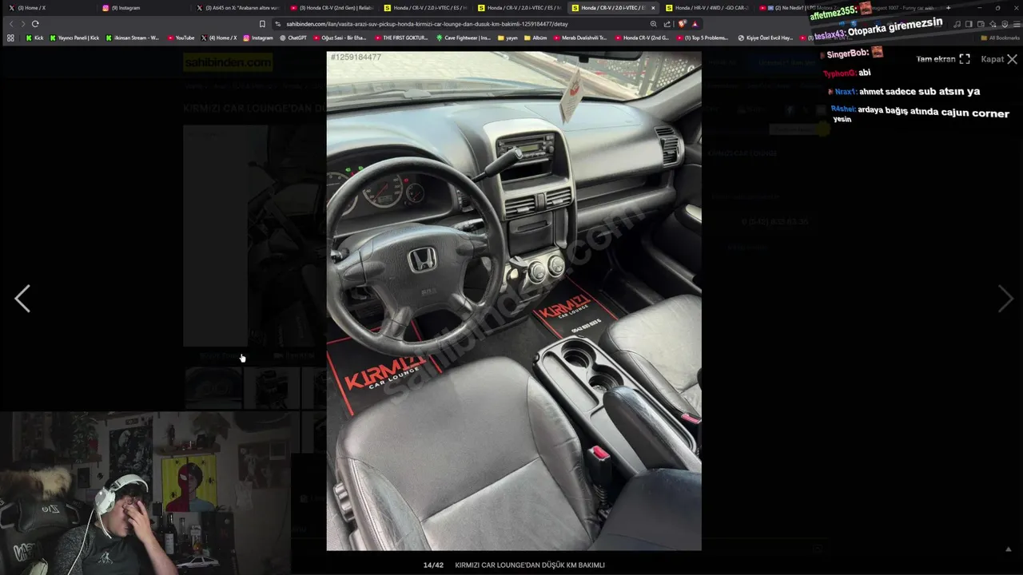The height and width of the screenshot is (575, 1023).
Task: Go to the next photo with right arrow
Action: [1005, 299]
